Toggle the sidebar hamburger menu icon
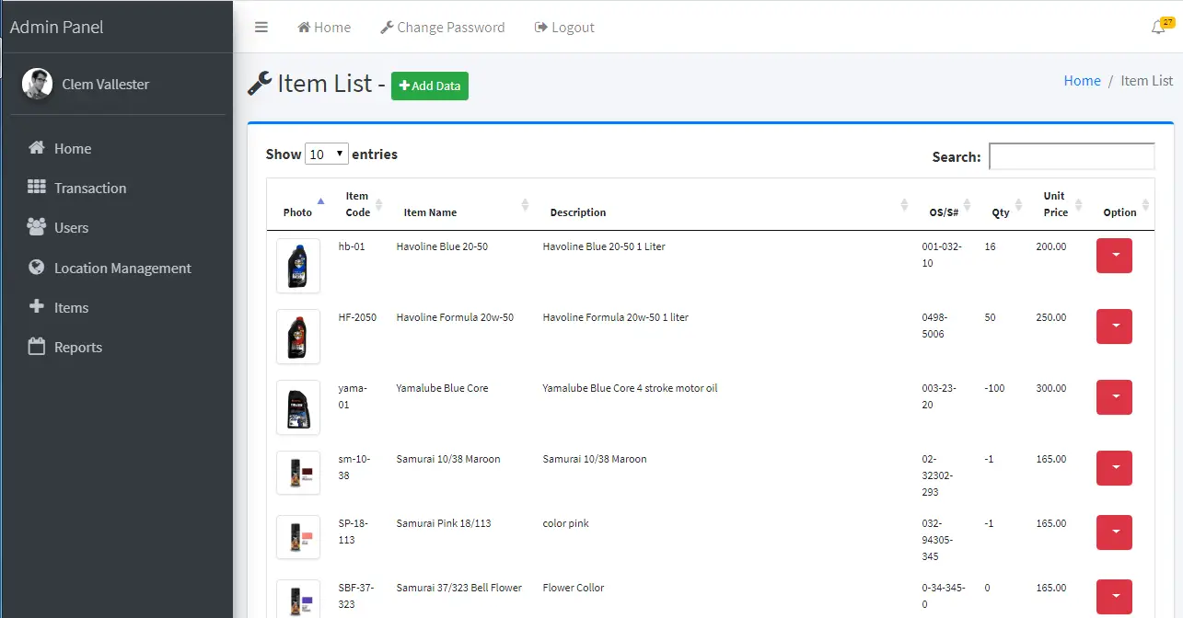Image resolution: width=1183 pixels, height=618 pixels. 261,28
